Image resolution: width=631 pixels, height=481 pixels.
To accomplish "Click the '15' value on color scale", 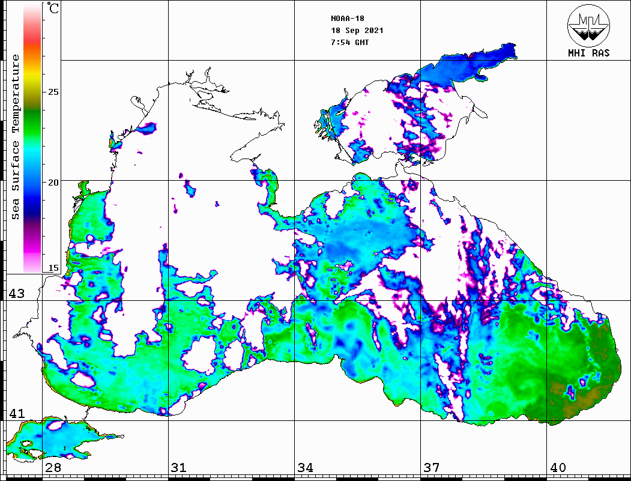I will tap(53, 268).
